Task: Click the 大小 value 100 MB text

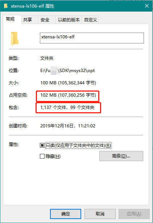Action: [x=48, y=83]
